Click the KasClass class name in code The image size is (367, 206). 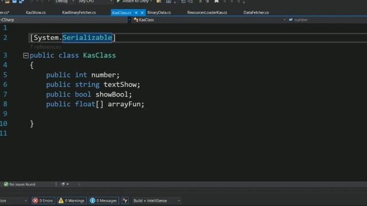coord(99,56)
